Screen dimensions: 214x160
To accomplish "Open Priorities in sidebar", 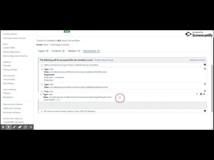I will 7,65.
